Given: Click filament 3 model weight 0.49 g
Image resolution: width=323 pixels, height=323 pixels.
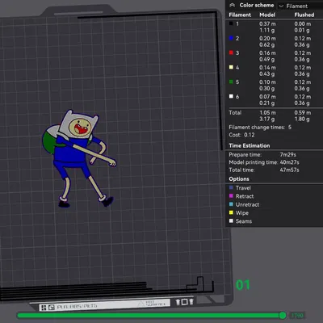Looking at the screenshot, I should coord(267,60).
